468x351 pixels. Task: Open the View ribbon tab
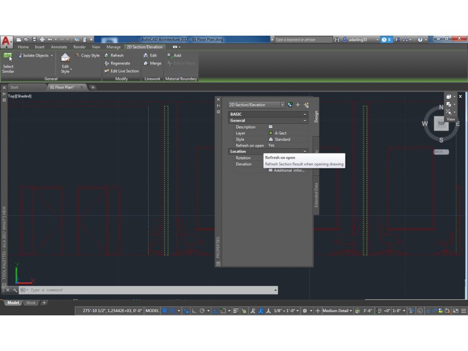point(96,47)
